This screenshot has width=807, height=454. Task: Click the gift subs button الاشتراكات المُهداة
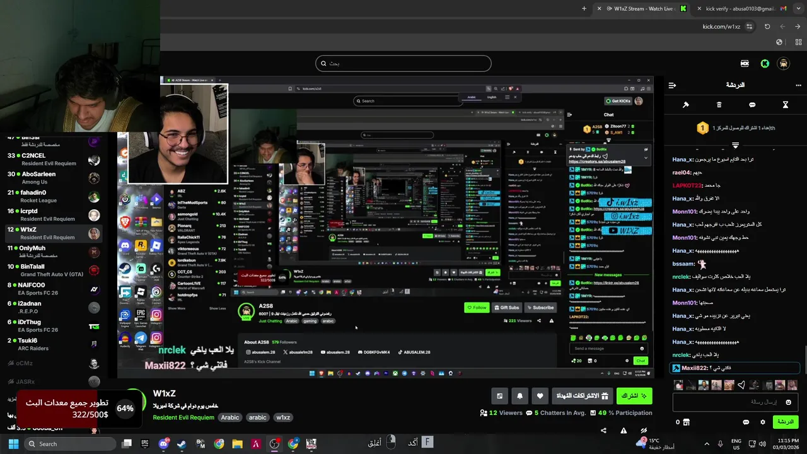point(582,396)
